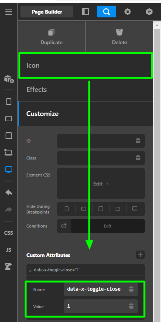The width and height of the screenshot is (161, 322).
Task: Open the hamburger menu icon
Action: click(x=9, y=11)
